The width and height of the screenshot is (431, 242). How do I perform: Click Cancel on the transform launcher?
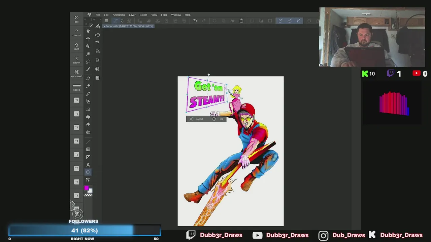coord(196,119)
